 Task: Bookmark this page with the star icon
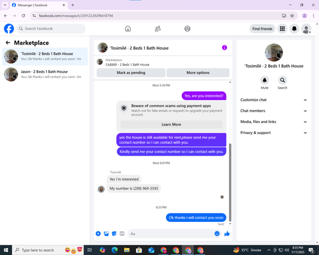[292, 16]
